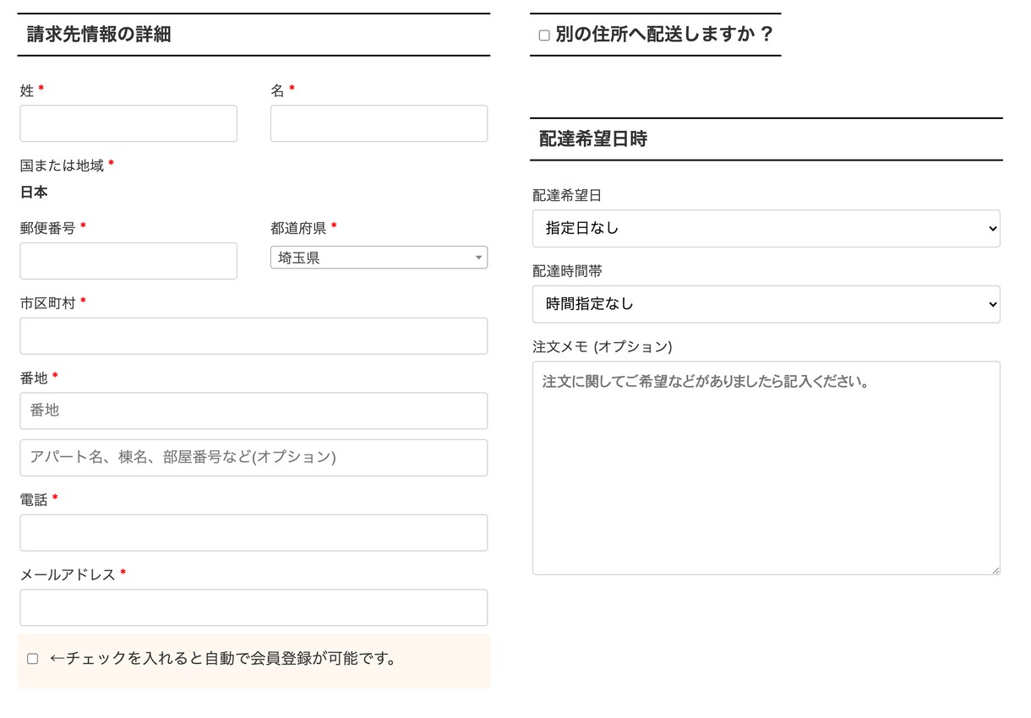
Task: Click the apartment name optional field
Action: point(254,458)
